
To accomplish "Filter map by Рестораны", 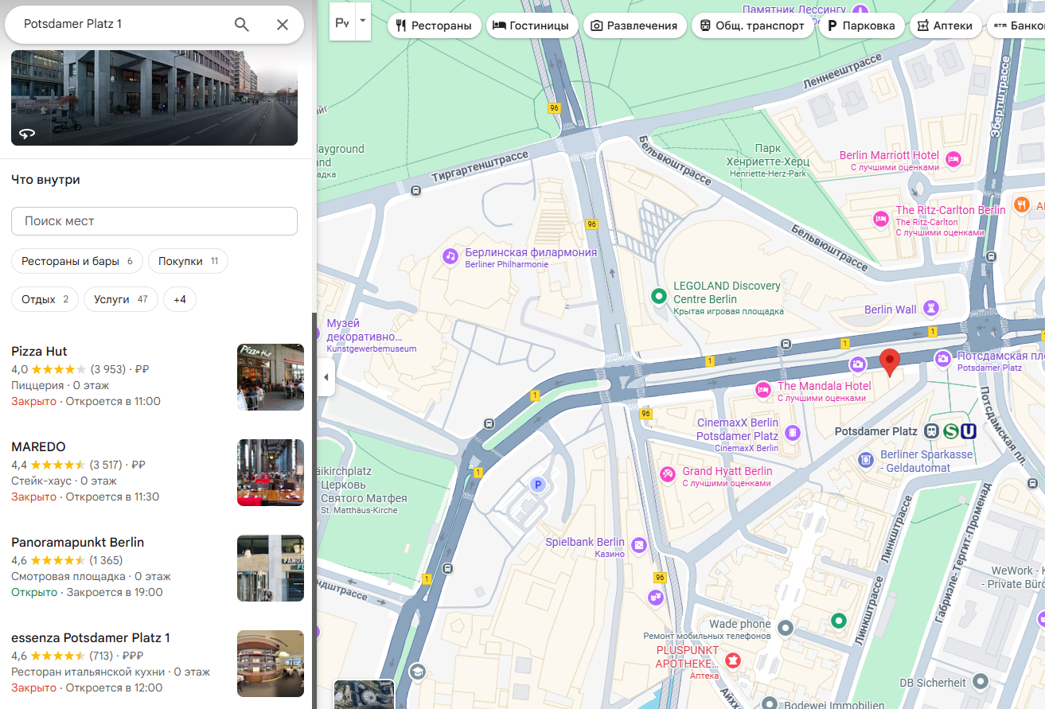I will (435, 25).
